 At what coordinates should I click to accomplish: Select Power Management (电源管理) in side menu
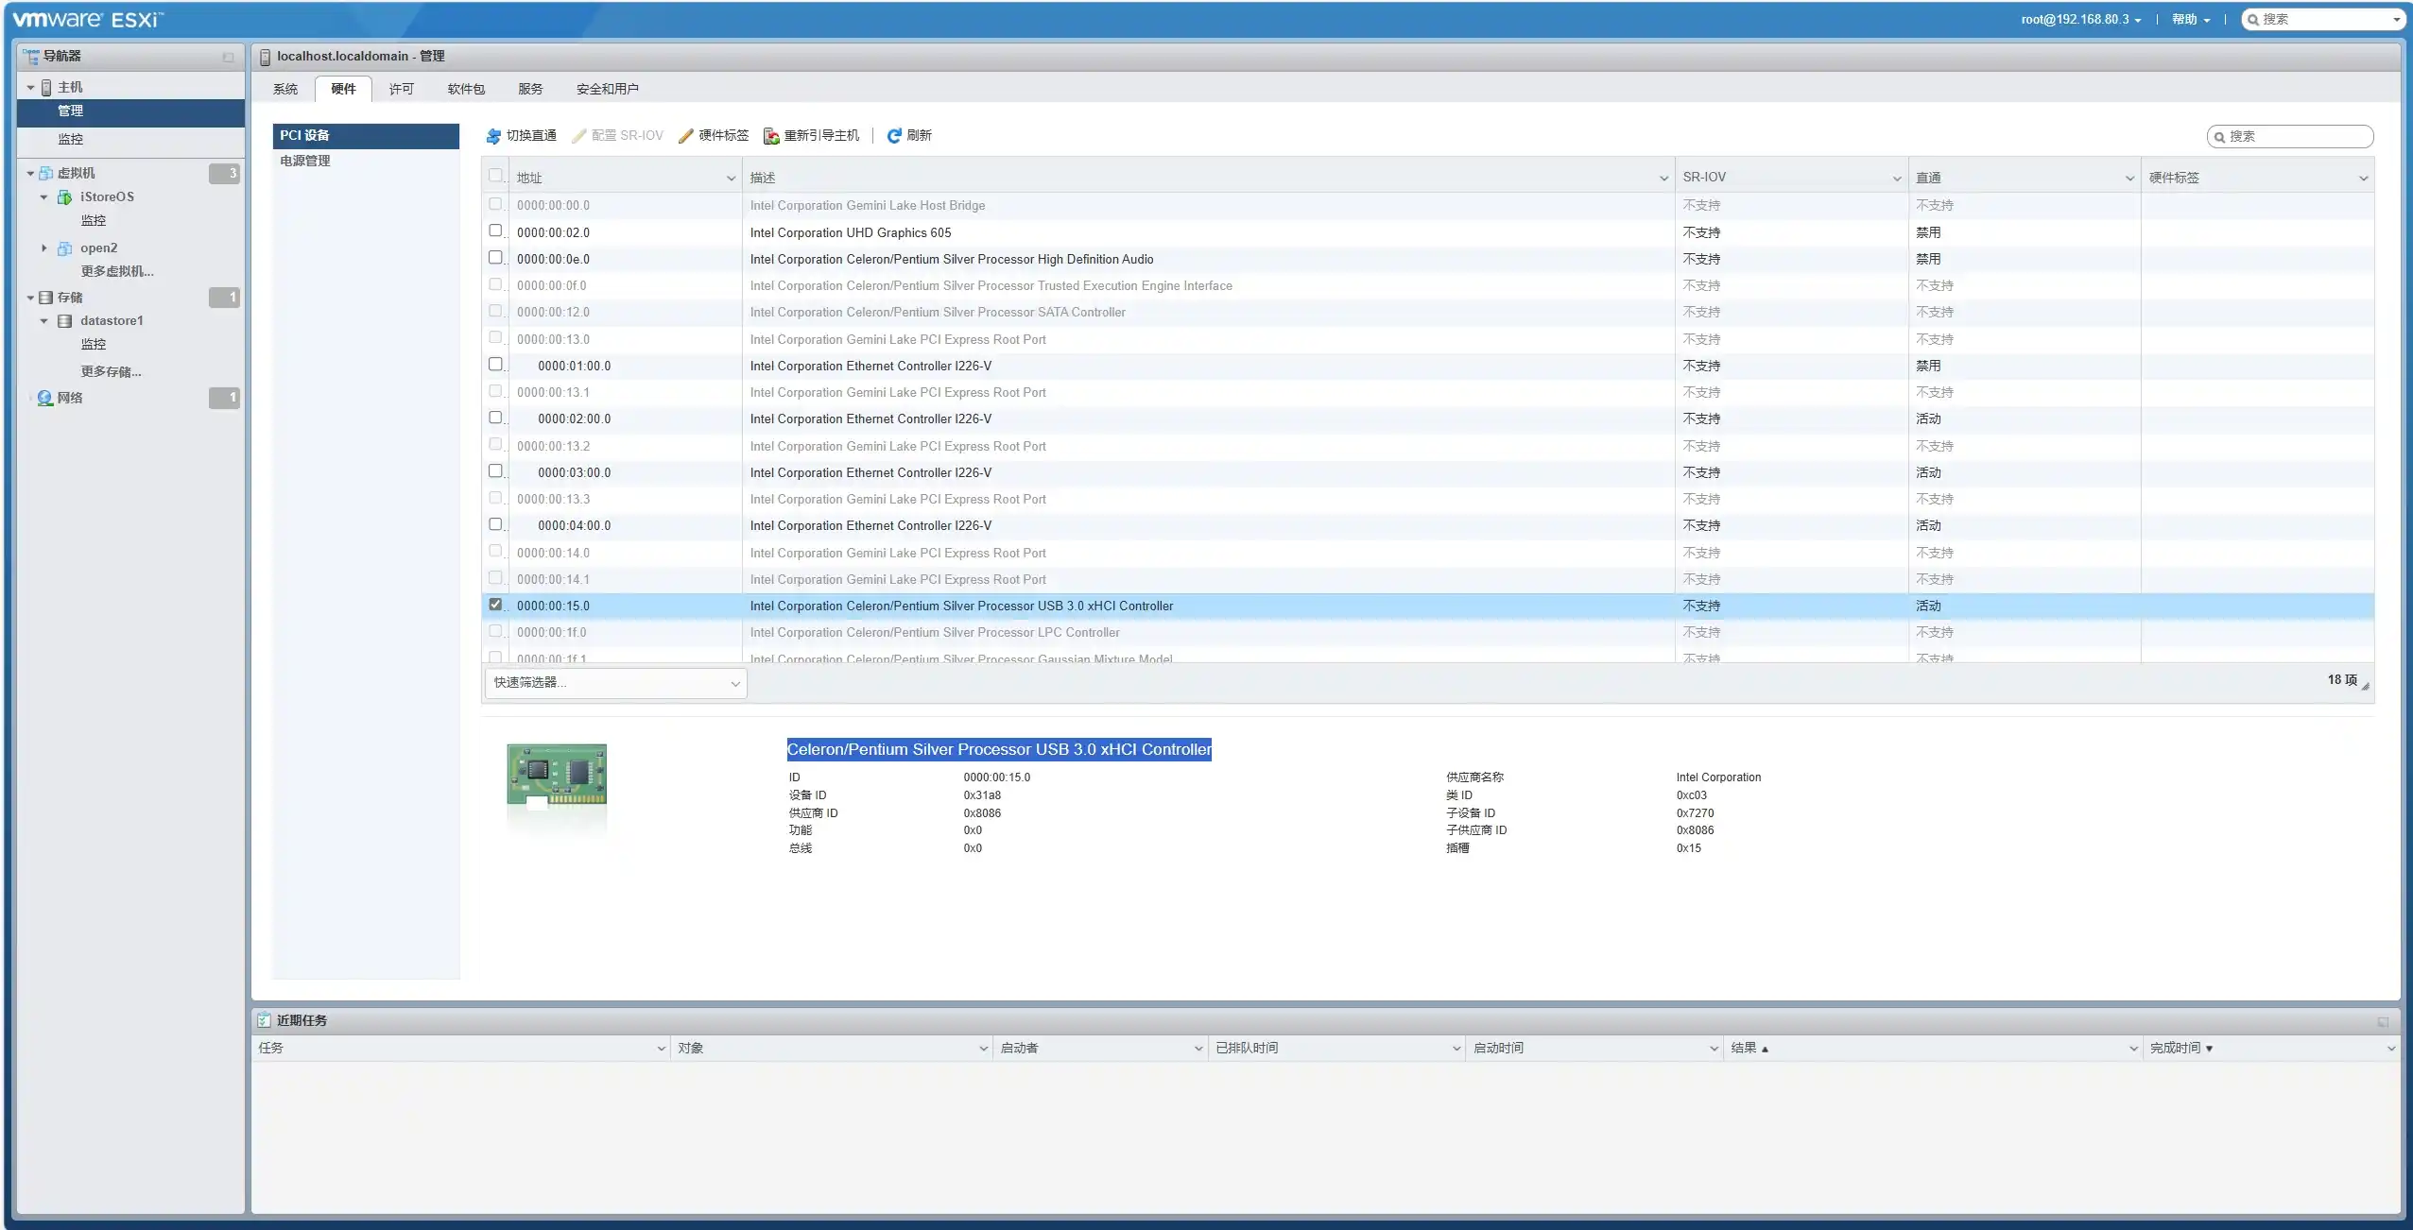pyautogui.click(x=366, y=162)
